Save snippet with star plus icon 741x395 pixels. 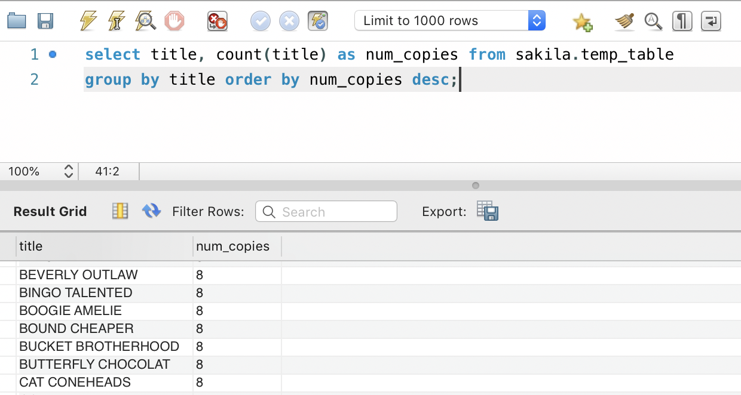[582, 22]
